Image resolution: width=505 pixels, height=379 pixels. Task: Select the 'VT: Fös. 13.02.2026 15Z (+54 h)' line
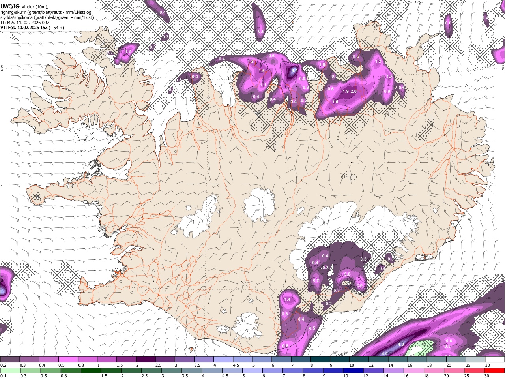32,28
